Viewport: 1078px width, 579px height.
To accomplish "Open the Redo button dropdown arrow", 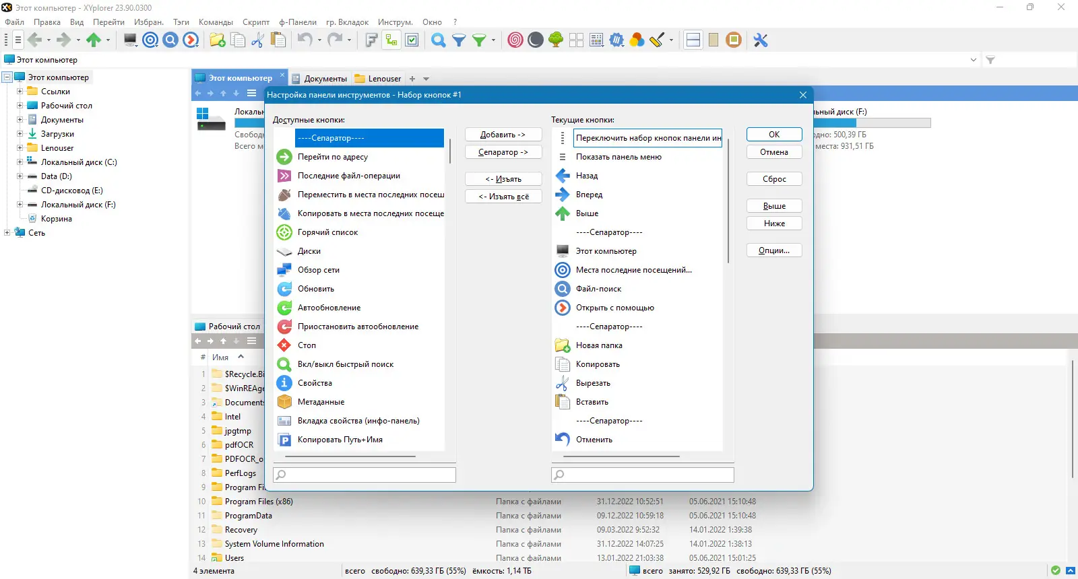I will pyautogui.click(x=349, y=40).
